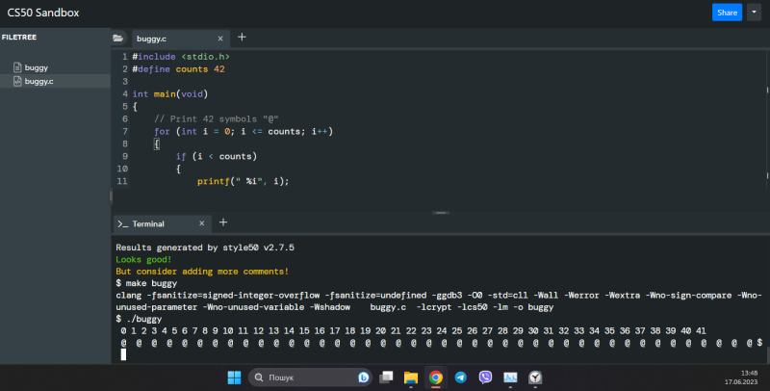The height and width of the screenshot is (391, 770).
Task: Click the folder icon to toggle file tree
Action: (x=118, y=39)
